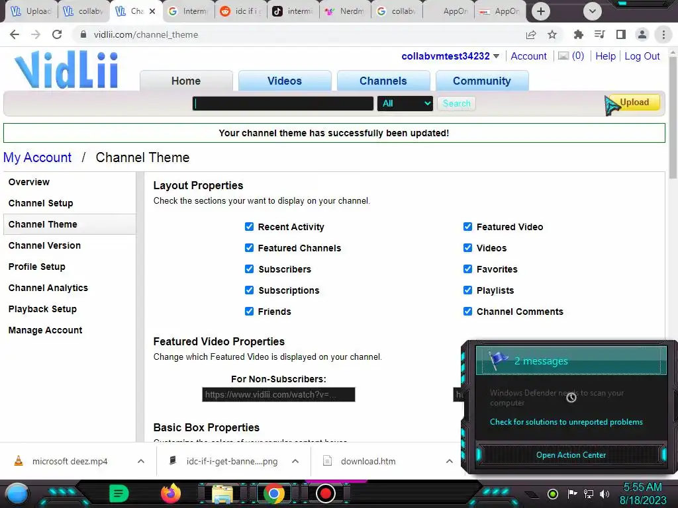Uncheck Recent Activity checkbox

point(249,227)
